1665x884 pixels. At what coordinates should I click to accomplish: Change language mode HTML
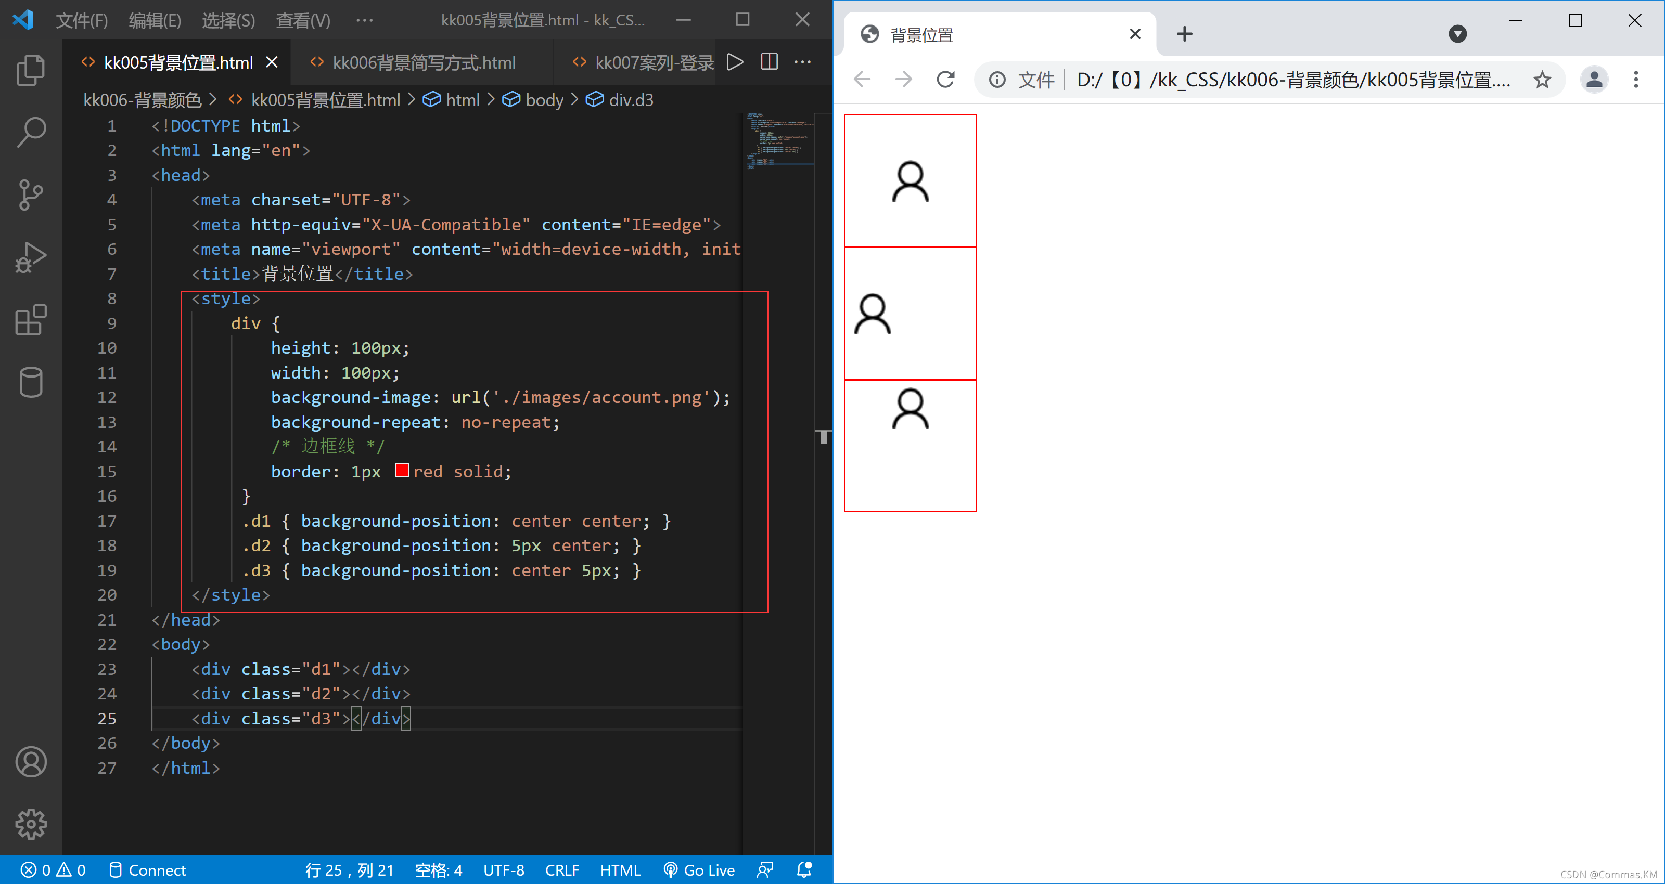(x=620, y=870)
